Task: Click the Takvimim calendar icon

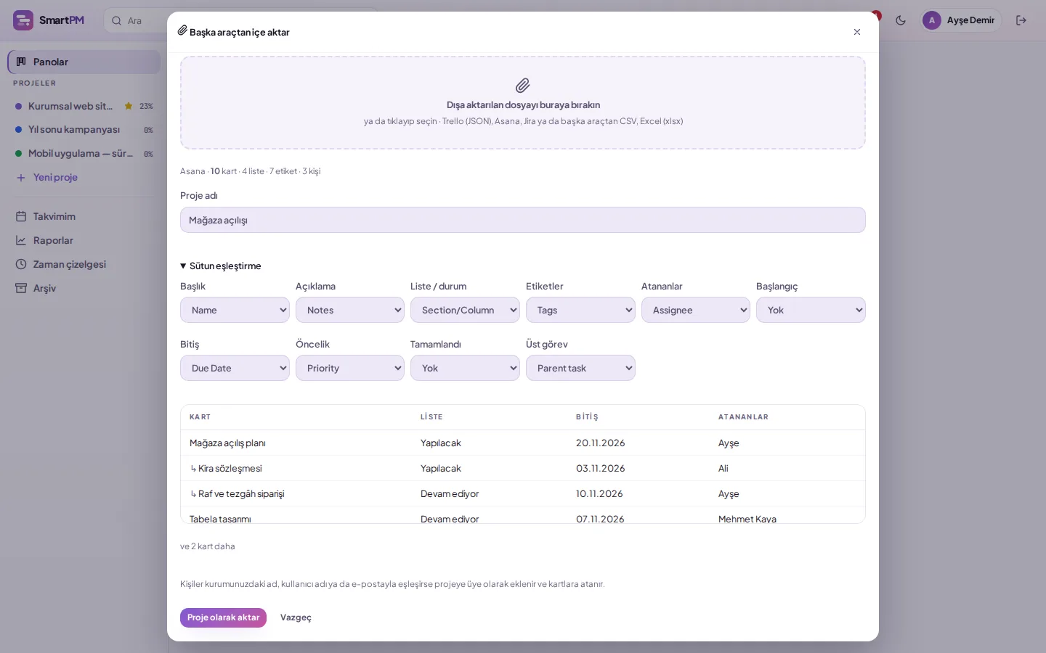Action: point(21,216)
